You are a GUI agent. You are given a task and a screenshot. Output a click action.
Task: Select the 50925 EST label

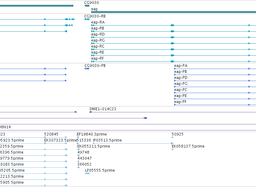point(177,134)
